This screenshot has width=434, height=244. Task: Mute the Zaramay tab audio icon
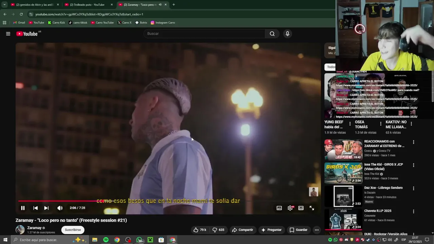[160, 5]
